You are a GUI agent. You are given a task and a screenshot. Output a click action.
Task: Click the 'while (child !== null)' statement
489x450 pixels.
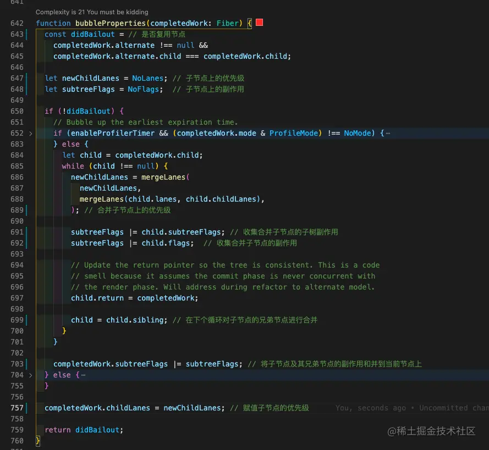click(x=111, y=166)
